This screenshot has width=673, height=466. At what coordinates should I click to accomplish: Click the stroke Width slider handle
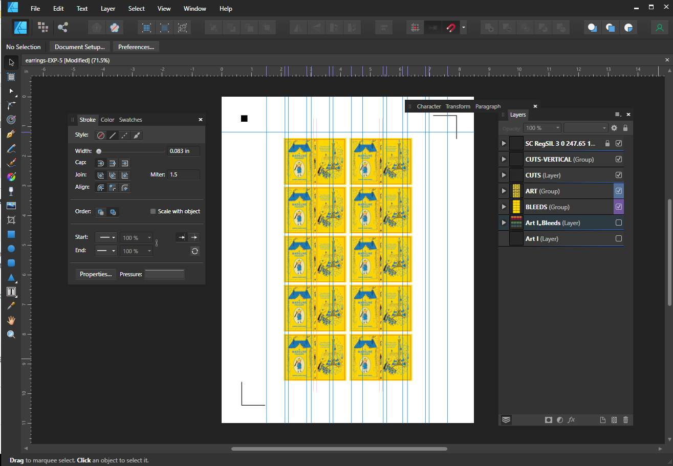[99, 151]
